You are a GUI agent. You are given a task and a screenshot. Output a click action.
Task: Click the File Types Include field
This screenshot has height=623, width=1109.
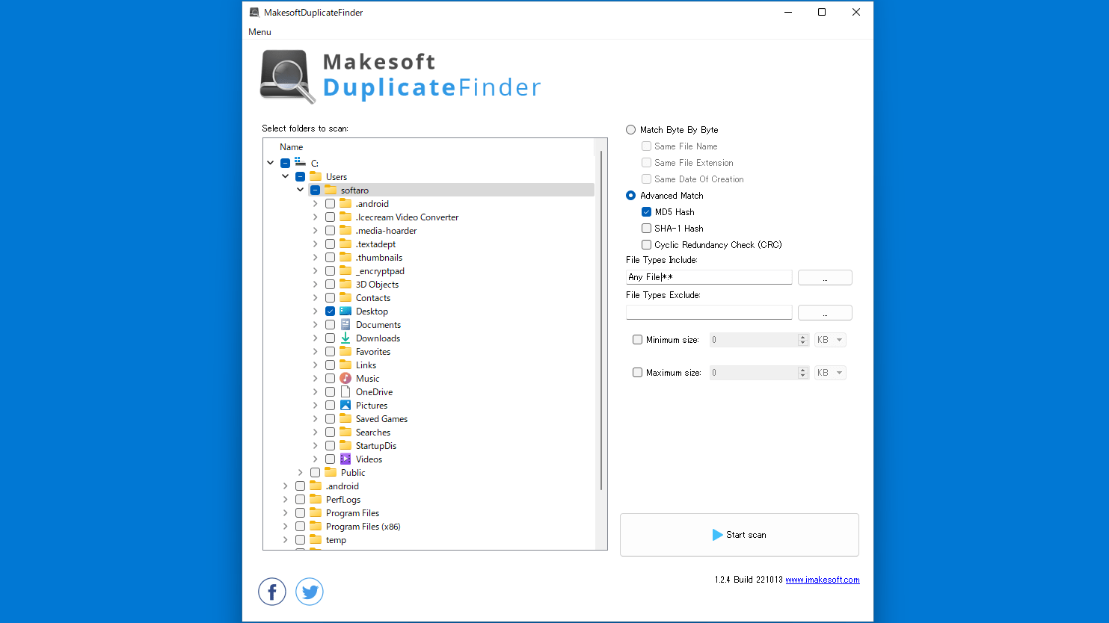point(709,277)
